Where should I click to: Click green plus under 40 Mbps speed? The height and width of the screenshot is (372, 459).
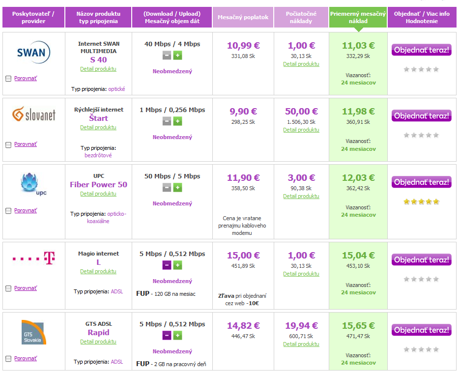point(178,56)
